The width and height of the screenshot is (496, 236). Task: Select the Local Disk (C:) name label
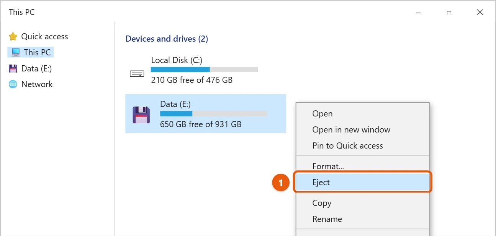tap(177, 60)
